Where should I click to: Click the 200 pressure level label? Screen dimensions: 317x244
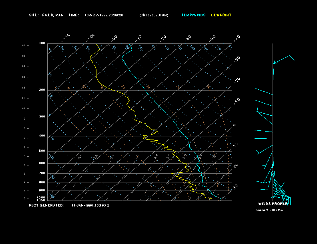pos(42,90)
